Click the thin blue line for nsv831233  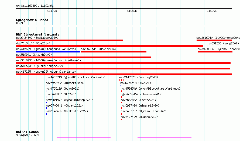[x=220, y=46]
